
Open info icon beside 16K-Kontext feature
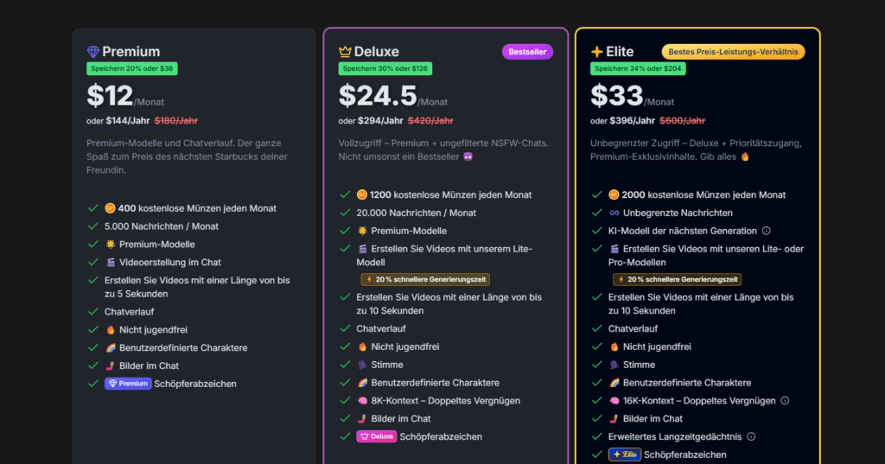pyautogui.click(x=785, y=401)
